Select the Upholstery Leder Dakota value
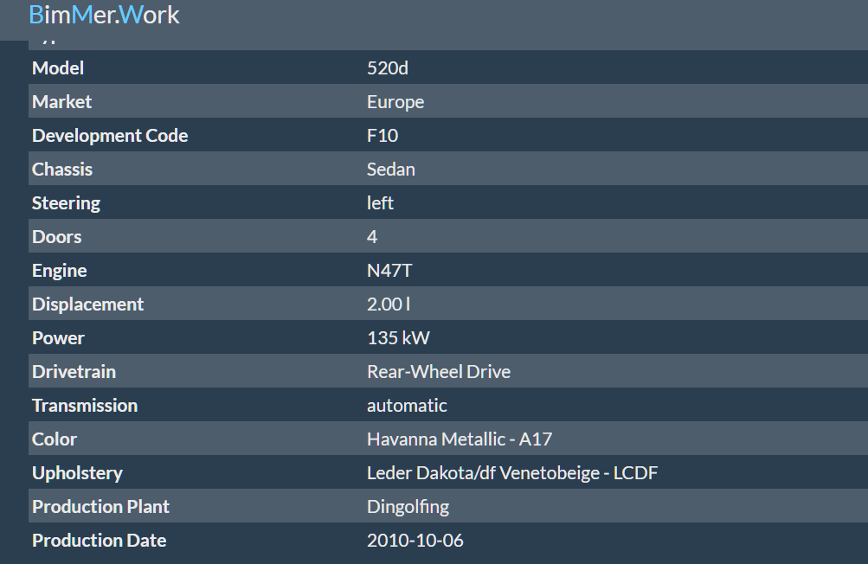The image size is (868, 564). click(x=512, y=473)
